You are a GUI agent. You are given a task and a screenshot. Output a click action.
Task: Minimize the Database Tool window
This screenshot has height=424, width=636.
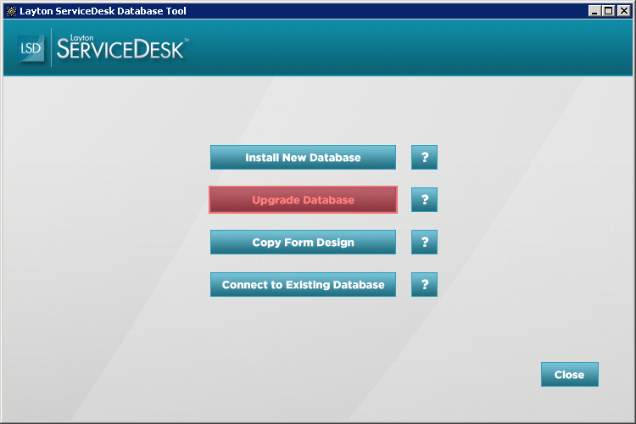pyautogui.click(x=594, y=11)
